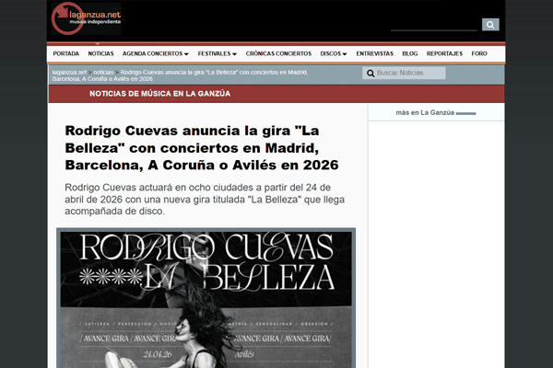Expand the DISCOS dropdown
Viewport: 553px width, 368px height.
[334, 53]
